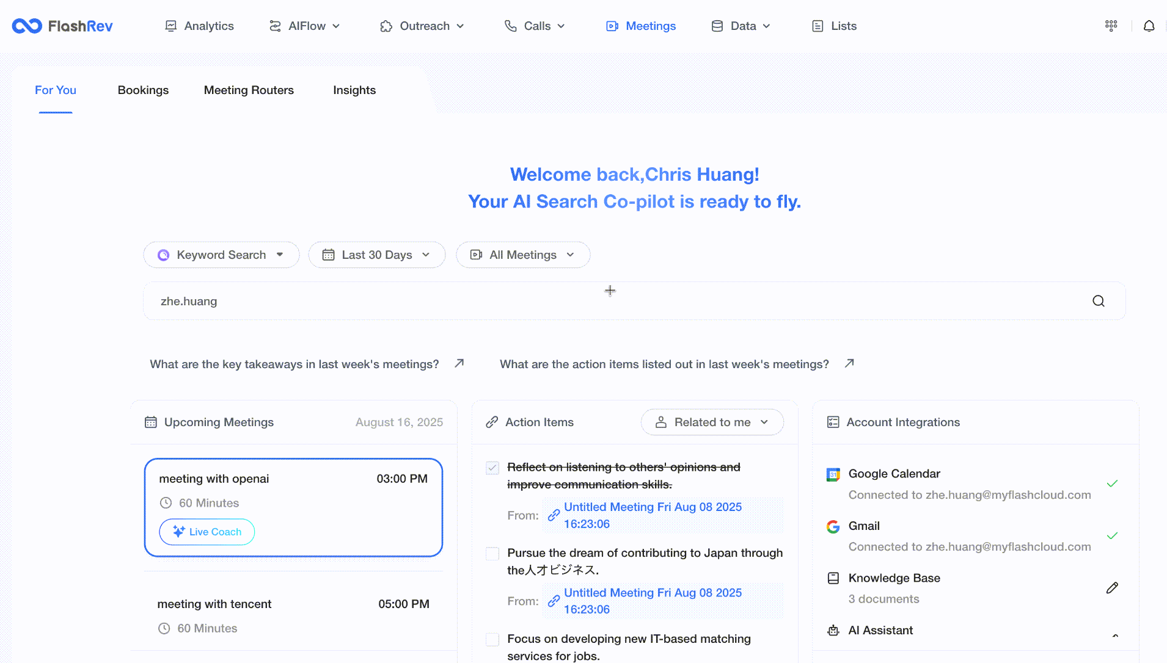Click the Gmail connected checkmark
Viewport: 1167px width, 663px height.
click(x=1112, y=535)
